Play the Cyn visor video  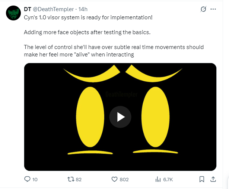coord(120,117)
